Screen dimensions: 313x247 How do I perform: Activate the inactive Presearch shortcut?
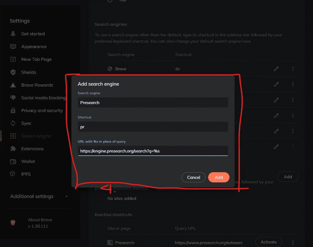pyautogui.click(x=268, y=242)
